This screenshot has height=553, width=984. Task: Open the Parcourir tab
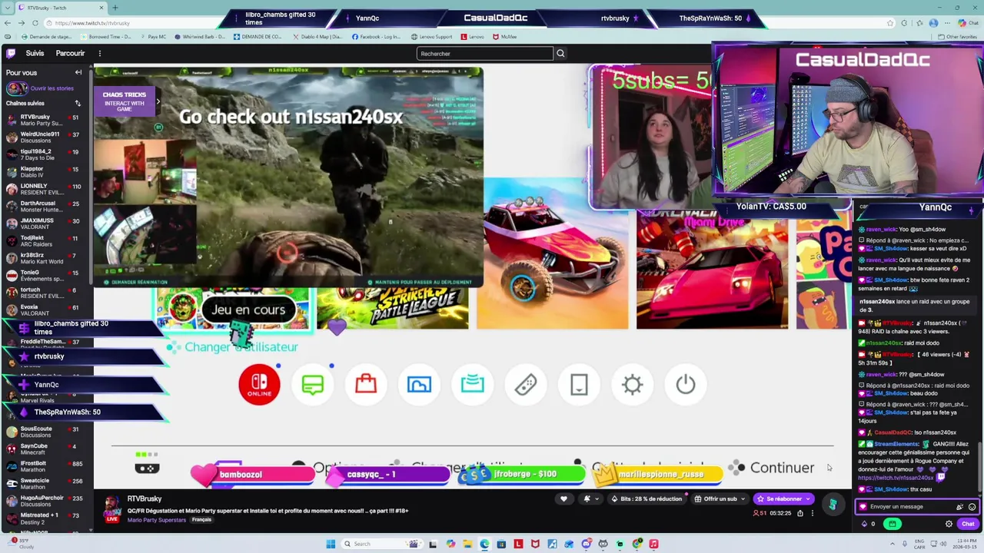point(70,53)
